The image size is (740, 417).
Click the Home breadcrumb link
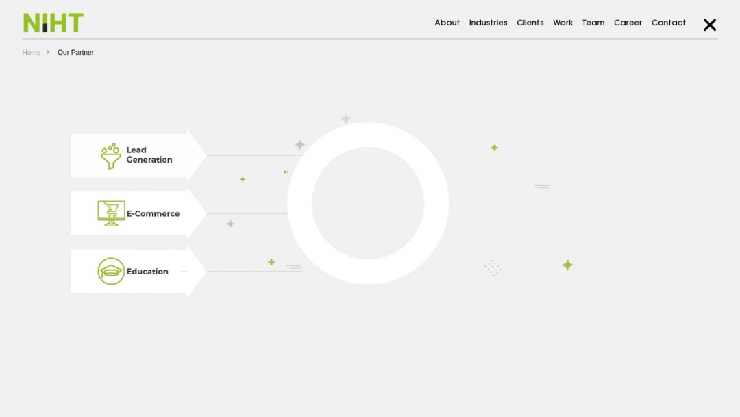32,52
